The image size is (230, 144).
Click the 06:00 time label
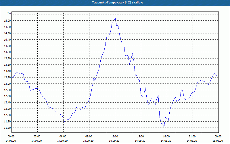(63, 137)
